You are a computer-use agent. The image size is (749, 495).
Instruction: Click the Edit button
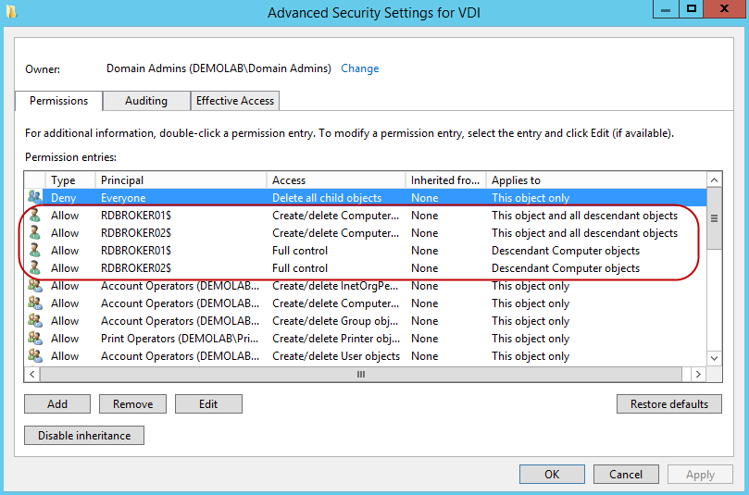click(208, 404)
